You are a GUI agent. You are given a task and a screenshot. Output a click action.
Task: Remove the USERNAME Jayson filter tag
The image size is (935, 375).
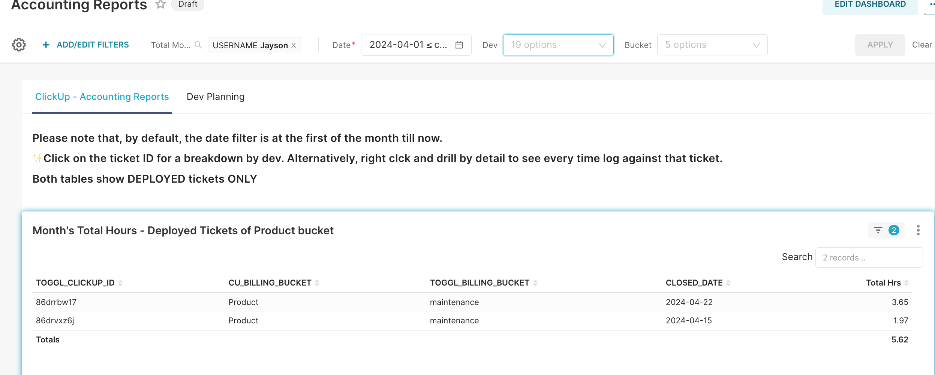coord(294,45)
